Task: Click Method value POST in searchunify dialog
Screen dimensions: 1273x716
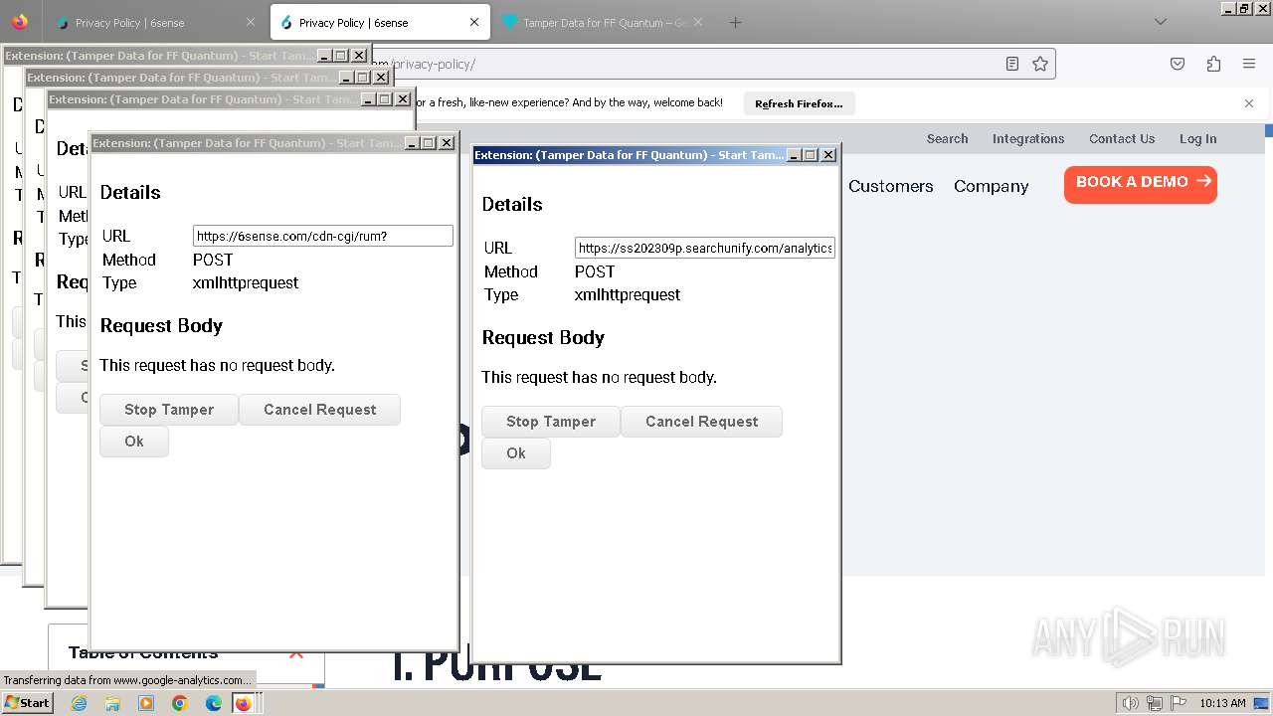Action: tap(595, 271)
